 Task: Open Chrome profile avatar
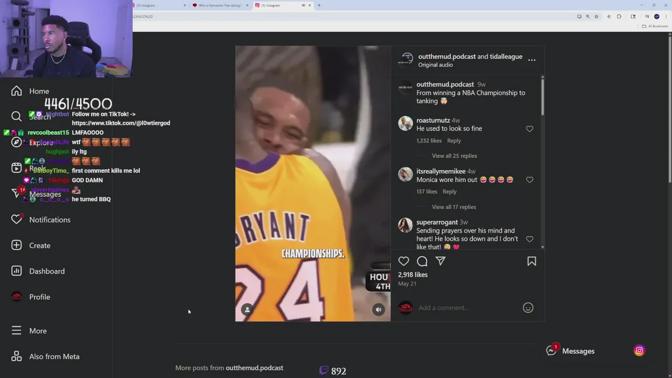click(657, 16)
